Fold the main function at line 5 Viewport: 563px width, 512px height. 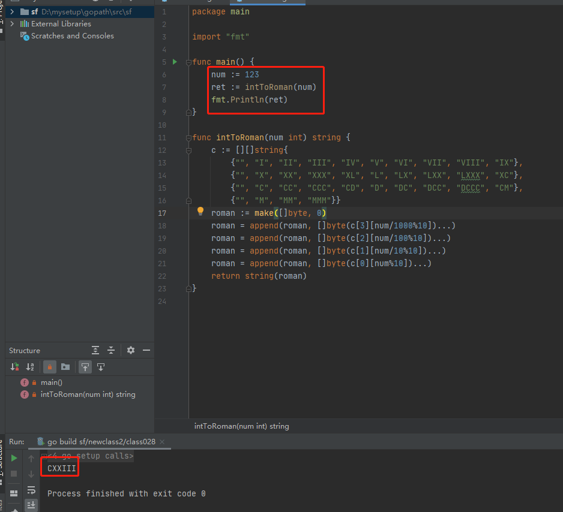(x=188, y=62)
